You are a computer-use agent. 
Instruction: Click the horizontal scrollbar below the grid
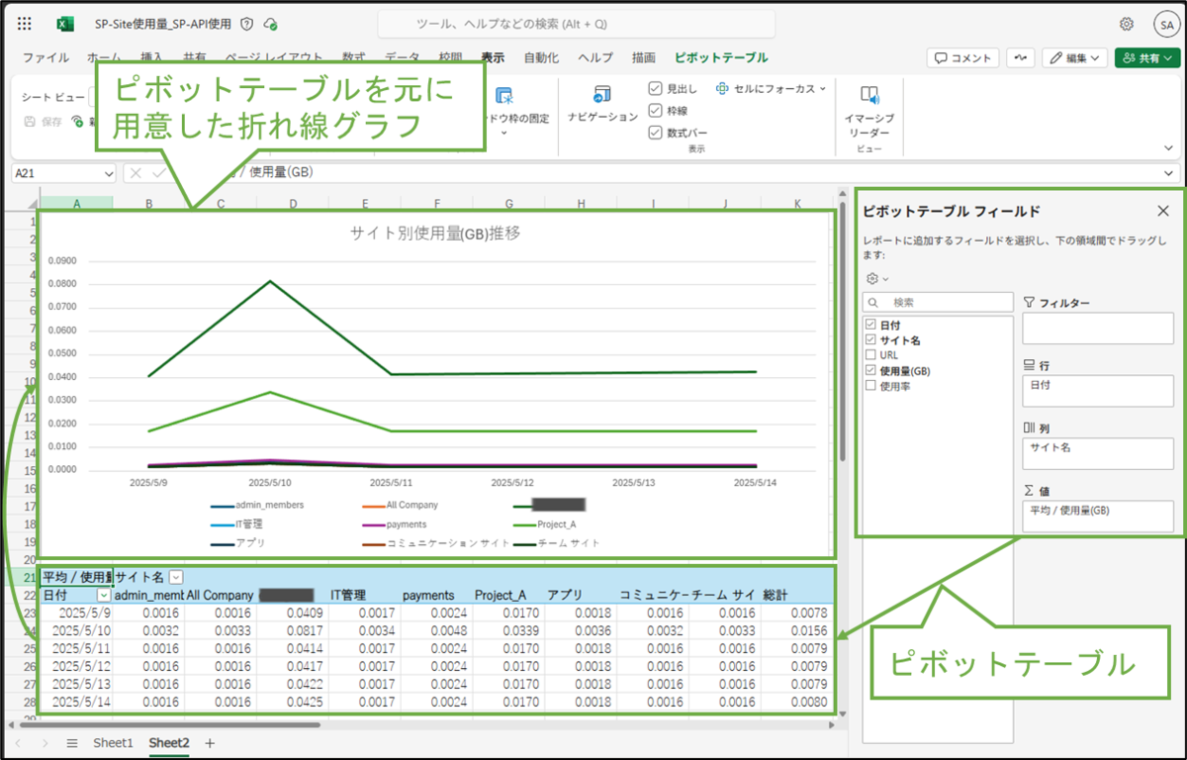[168, 724]
